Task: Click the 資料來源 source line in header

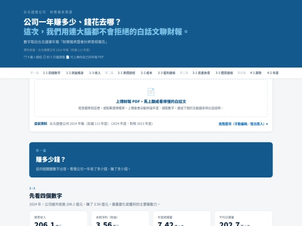Action: click(x=57, y=50)
